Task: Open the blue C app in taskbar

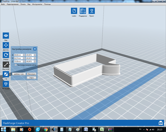Action: (38, 129)
